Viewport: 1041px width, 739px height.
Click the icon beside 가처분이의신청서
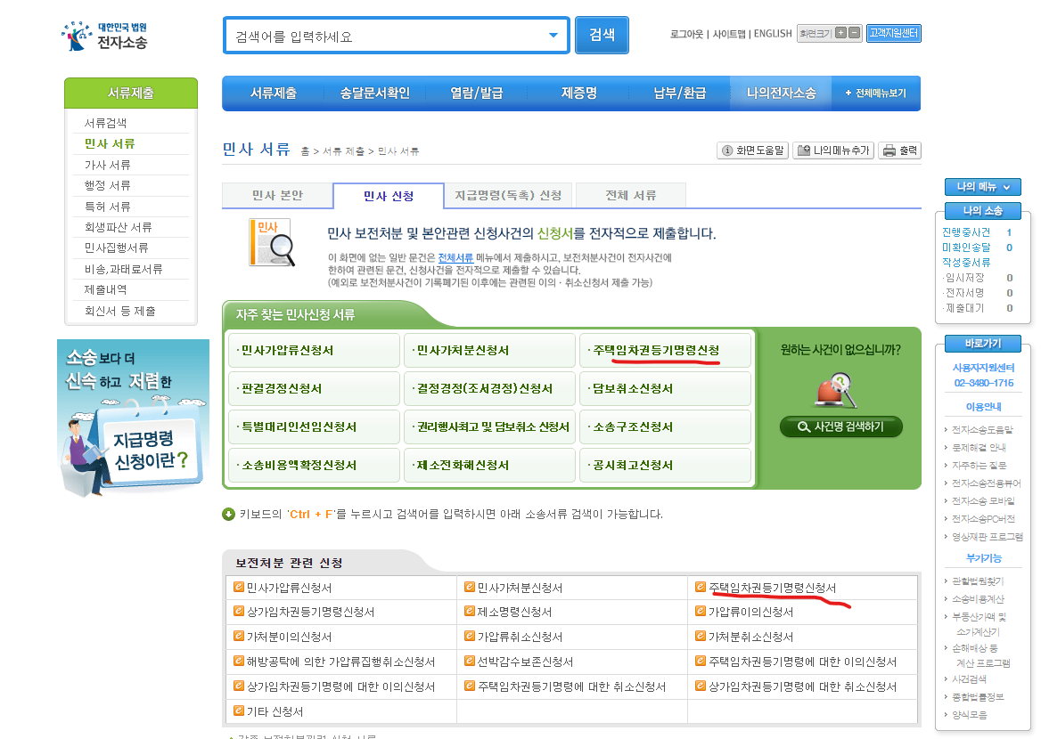[x=238, y=637]
